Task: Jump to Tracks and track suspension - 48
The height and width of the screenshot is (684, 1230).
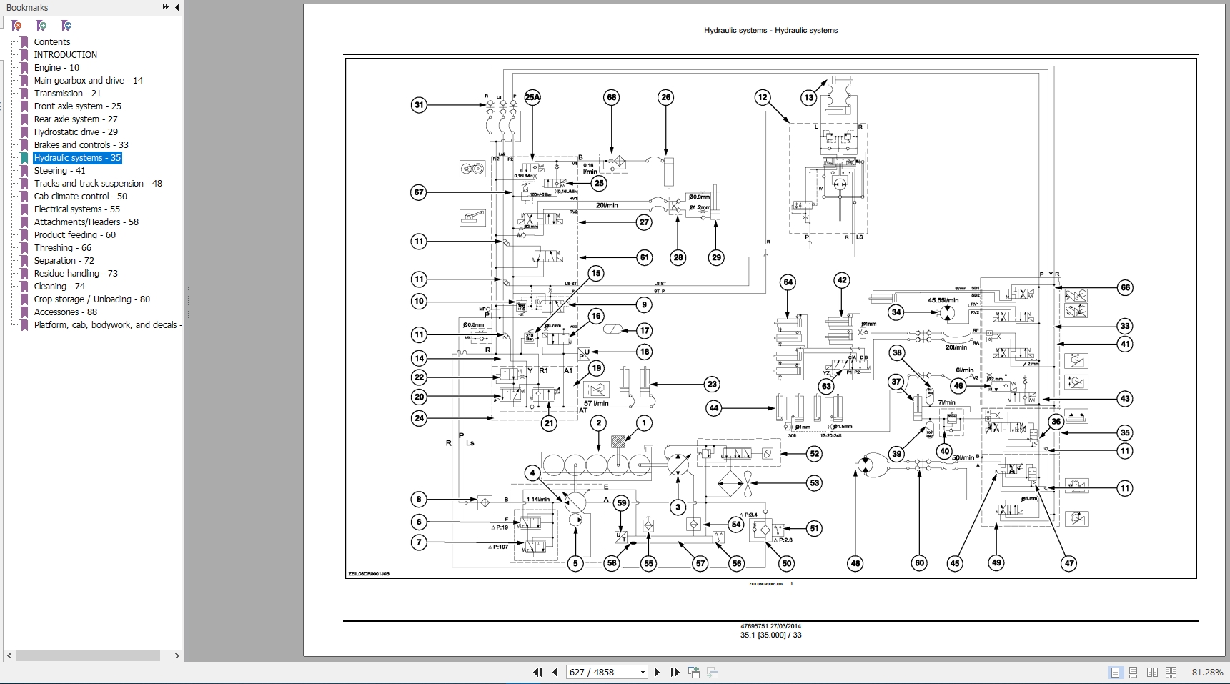Action: pos(98,184)
